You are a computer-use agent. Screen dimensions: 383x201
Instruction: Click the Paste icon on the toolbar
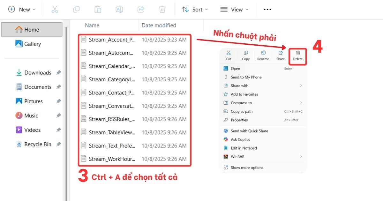click(x=98, y=9)
